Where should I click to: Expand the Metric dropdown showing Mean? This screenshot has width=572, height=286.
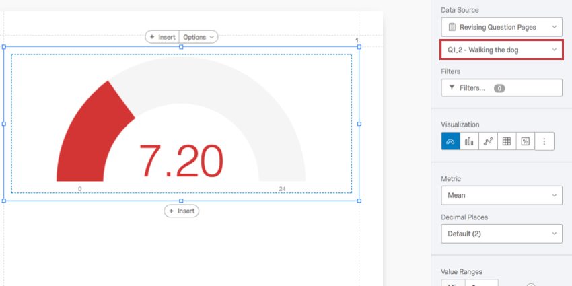[x=501, y=195]
